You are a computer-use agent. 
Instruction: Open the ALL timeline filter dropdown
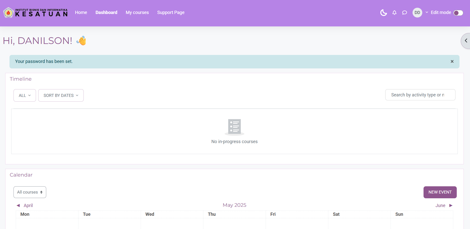tap(25, 95)
